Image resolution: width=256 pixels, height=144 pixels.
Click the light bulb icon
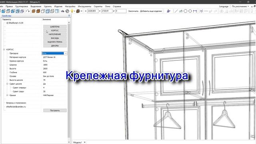(x=72, y=11)
